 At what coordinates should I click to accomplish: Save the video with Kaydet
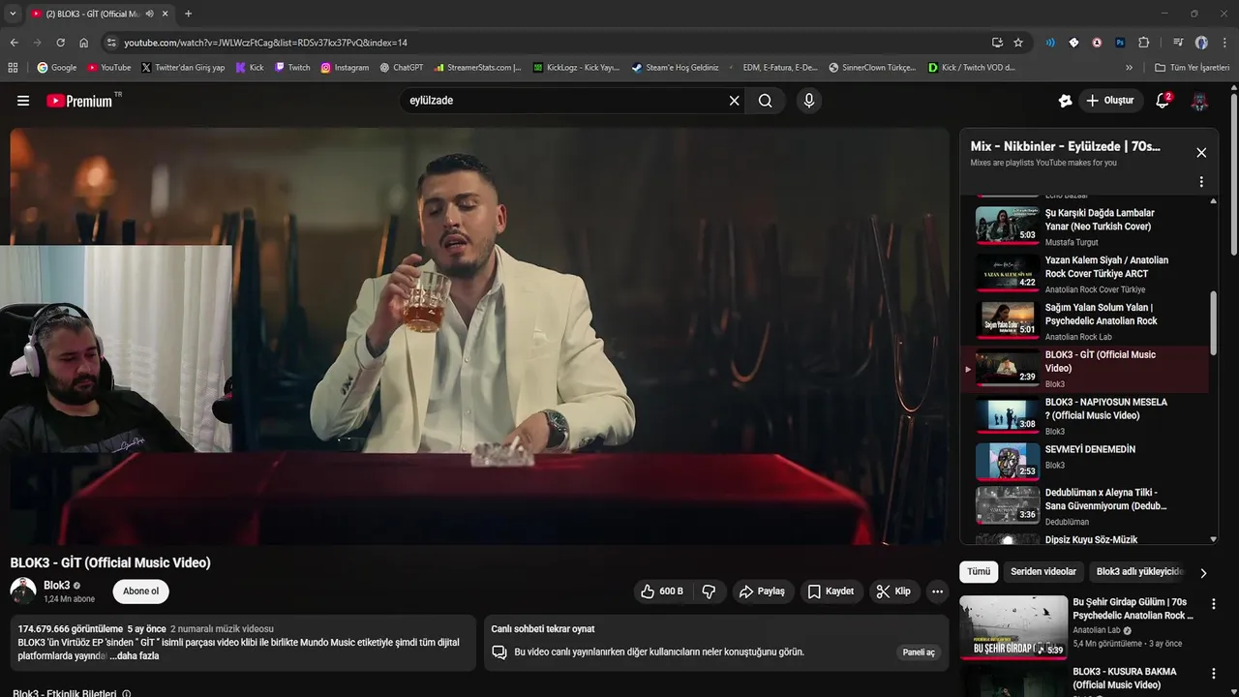point(831,591)
